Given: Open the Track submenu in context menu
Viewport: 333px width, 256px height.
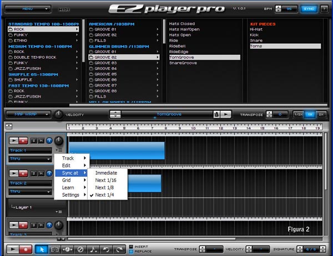Looking at the screenshot, I should (x=72, y=158).
